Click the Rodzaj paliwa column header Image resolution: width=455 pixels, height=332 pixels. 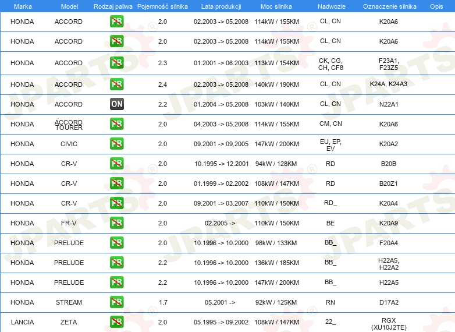click(x=113, y=6)
